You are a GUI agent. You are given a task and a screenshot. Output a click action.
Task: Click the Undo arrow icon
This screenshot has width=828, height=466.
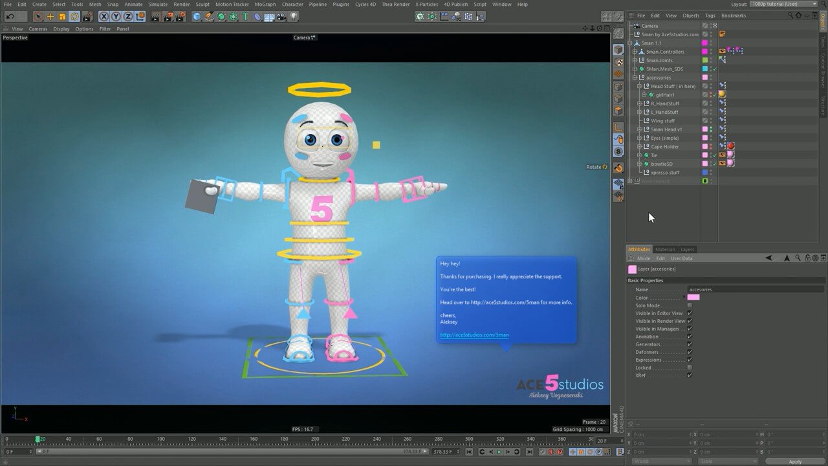click(10, 16)
